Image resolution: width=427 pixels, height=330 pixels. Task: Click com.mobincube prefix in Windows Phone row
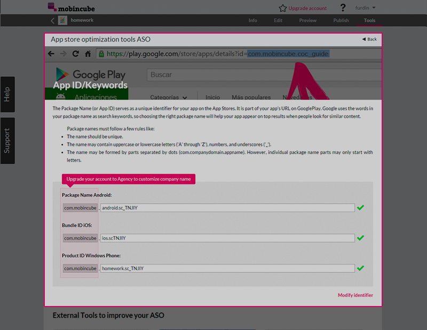(80, 268)
